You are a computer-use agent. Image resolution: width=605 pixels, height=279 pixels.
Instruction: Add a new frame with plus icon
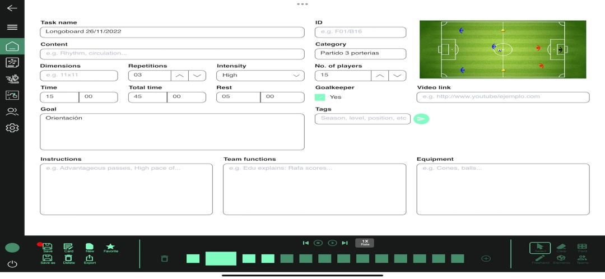tap(486, 258)
